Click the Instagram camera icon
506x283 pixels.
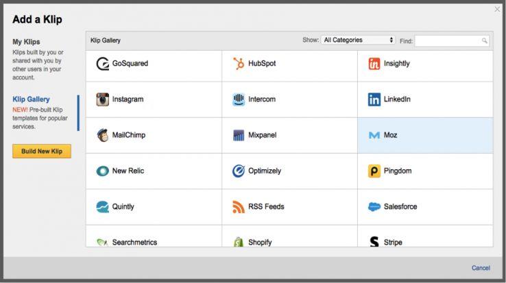pos(103,99)
